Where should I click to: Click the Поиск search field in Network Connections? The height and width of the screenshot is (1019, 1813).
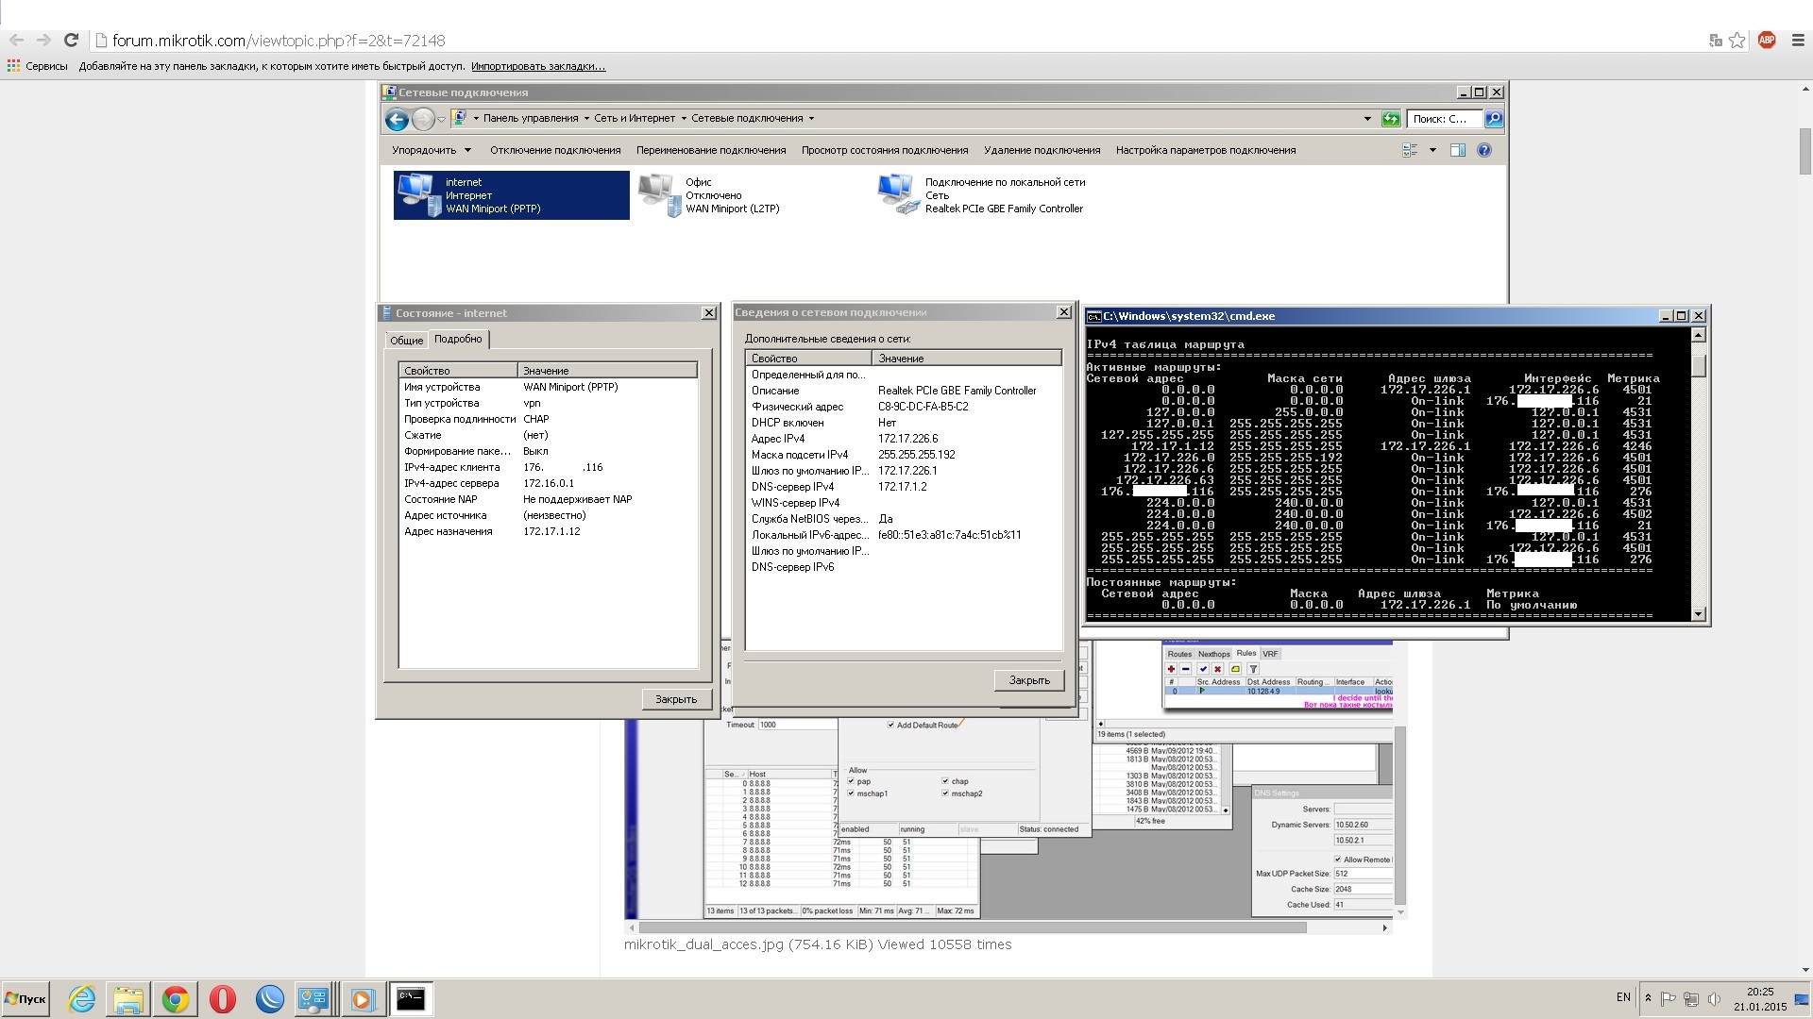1445,119
